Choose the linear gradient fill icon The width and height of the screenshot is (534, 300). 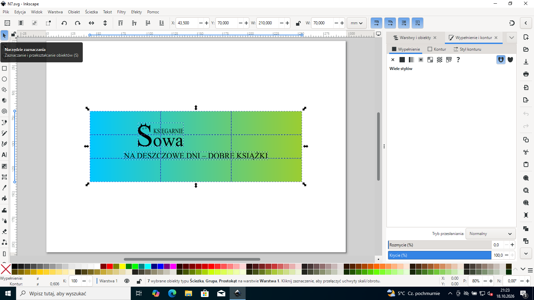click(412, 60)
